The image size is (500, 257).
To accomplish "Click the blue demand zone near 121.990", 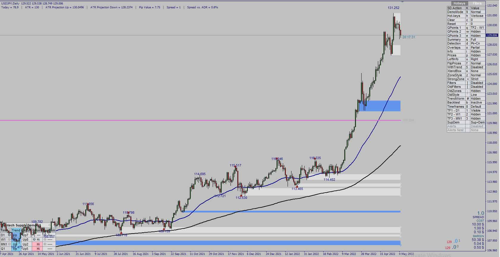I will tap(380, 106).
